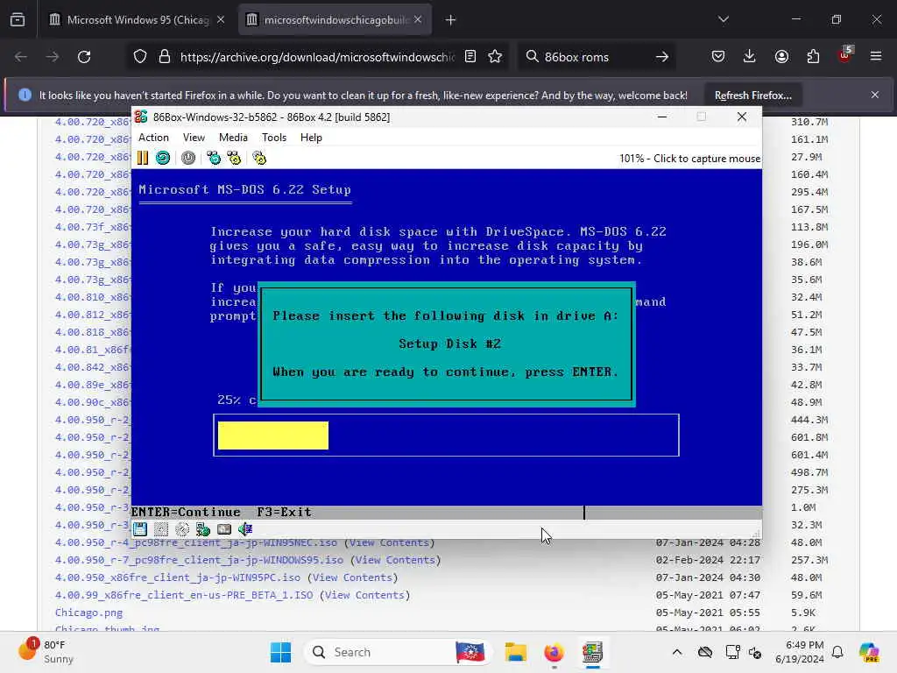The image size is (897, 673).
Task: Open the clock showing 6:49 PM
Action: click(x=799, y=652)
